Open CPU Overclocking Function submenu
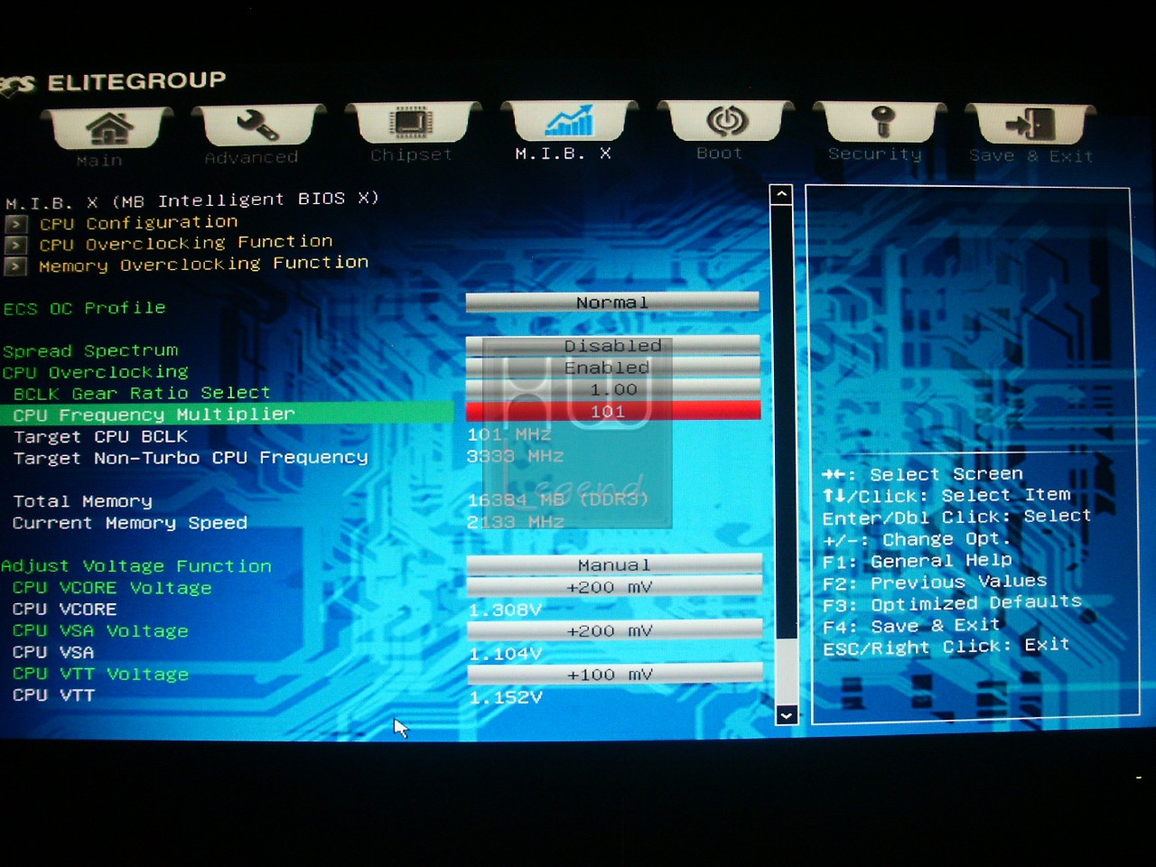The image size is (1156, 867). (185, 243)
